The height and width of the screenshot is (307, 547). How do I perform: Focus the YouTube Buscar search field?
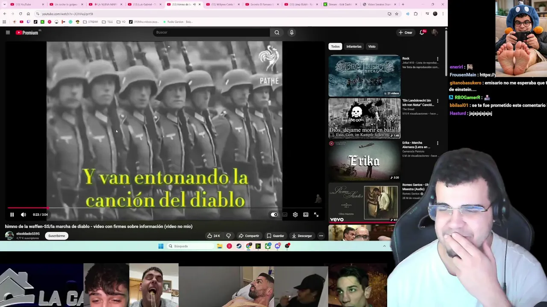pyautogui.click(x=212, y=32)
